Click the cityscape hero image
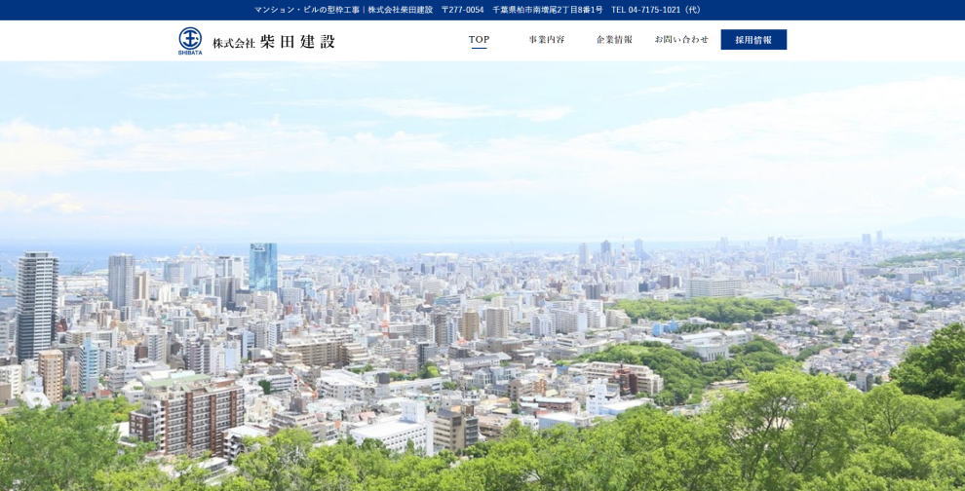965x491 pixels. tap(482, 276)
